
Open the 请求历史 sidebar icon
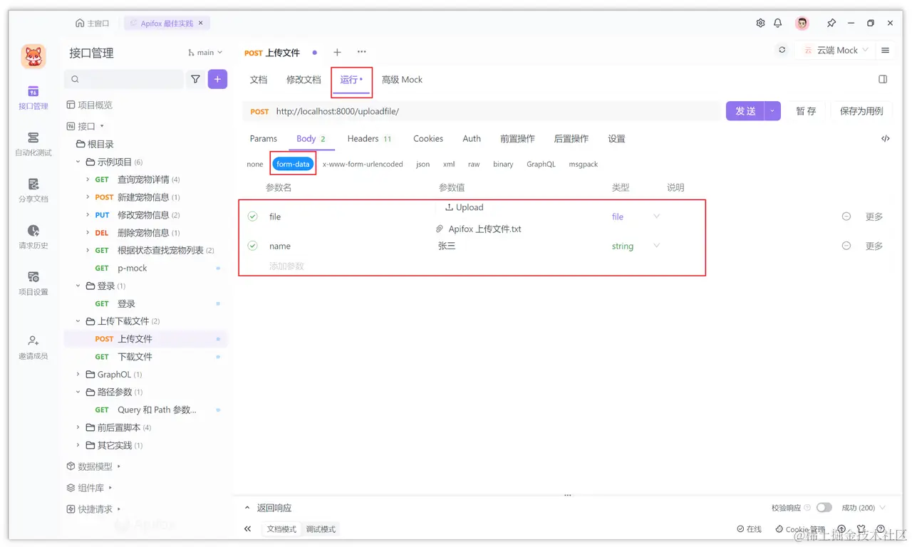(x=32, y=237)
